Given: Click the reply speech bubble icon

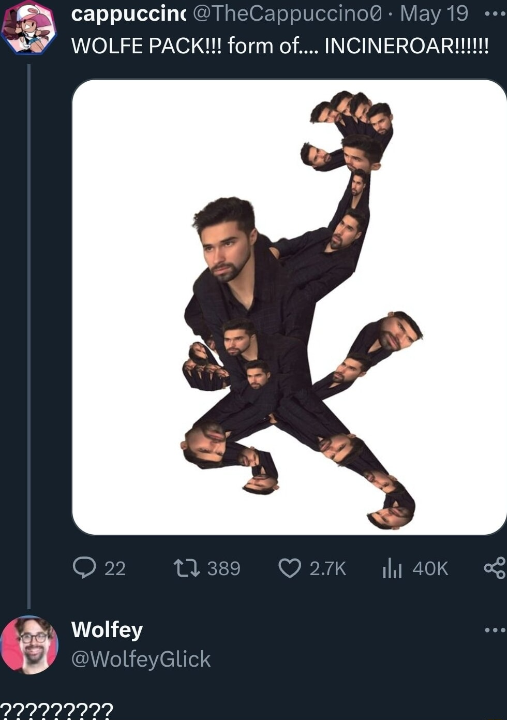Looking at the screenshot, I should click(x=84, y=568).
